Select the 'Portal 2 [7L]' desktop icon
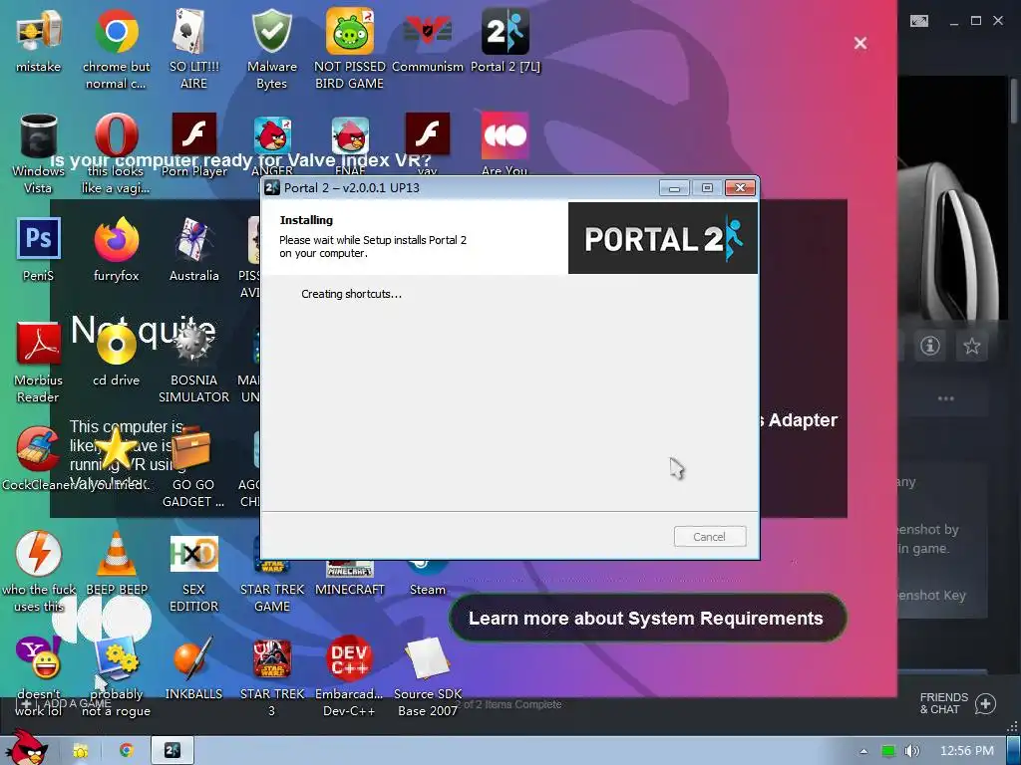1021x765 pixels. 506,32
